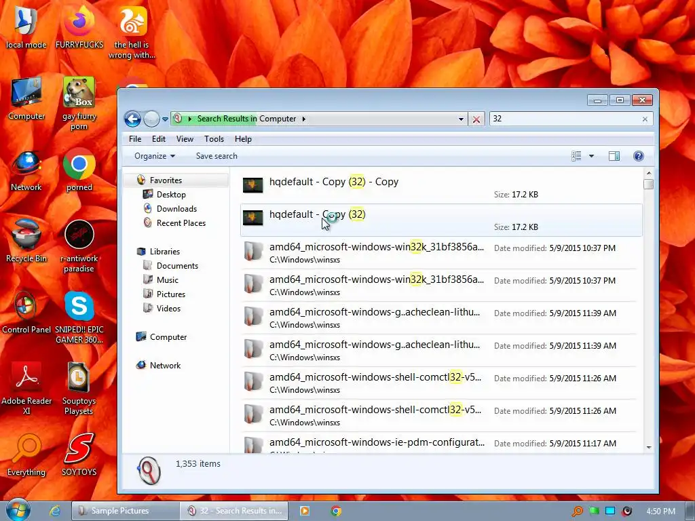Select file hqdefault - Copy (32)
This screenshot has height=521, width=695.
pyautogui.click(x=441, y=220)
